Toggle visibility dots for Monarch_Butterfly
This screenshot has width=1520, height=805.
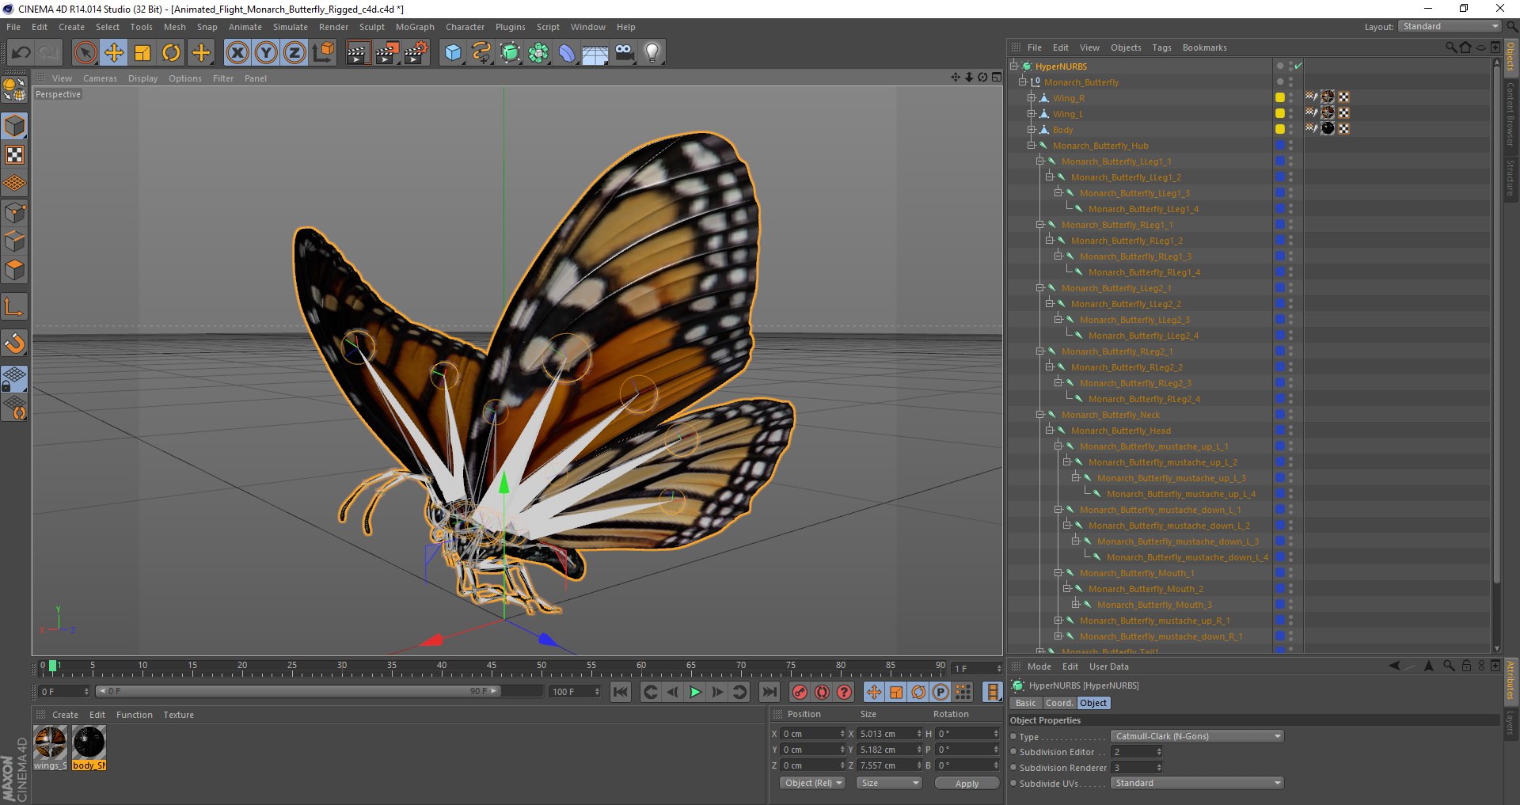tap(1290, 82)
